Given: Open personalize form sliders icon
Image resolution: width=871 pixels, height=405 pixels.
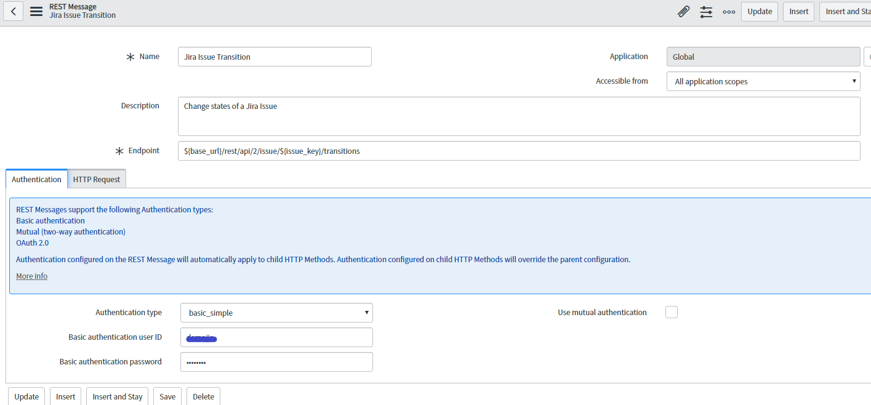Looking at the screenshot, I should click(706, 11).
